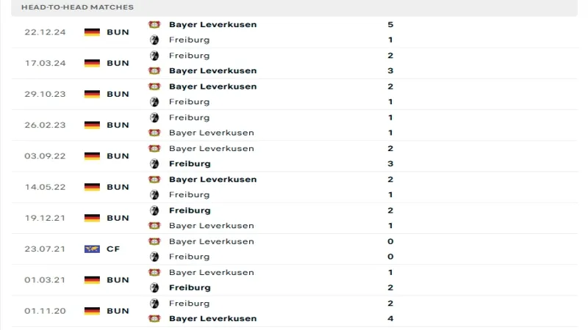Open the Freiburg team link for 03.09.22

189,164
